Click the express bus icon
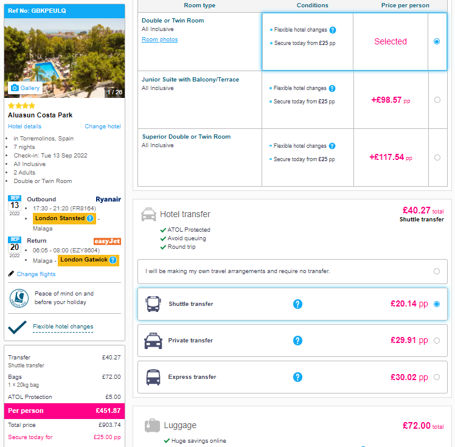Viewport: 455px width, 447px height. pos(153,377)
